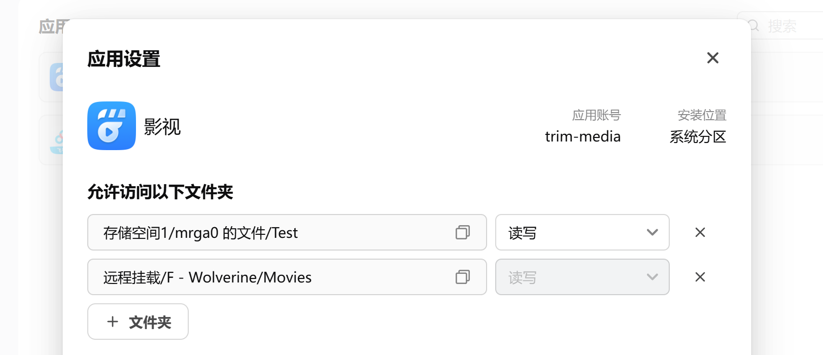Image resolution: width=823 pixels, height=355 pixels.
Task: Click the 系统分区 install location text
Action: point(698,136)
